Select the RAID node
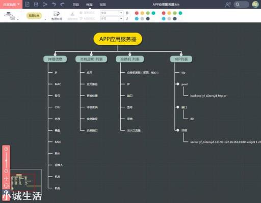The height and width of the screenshot is (203, 261). (58, 142)
